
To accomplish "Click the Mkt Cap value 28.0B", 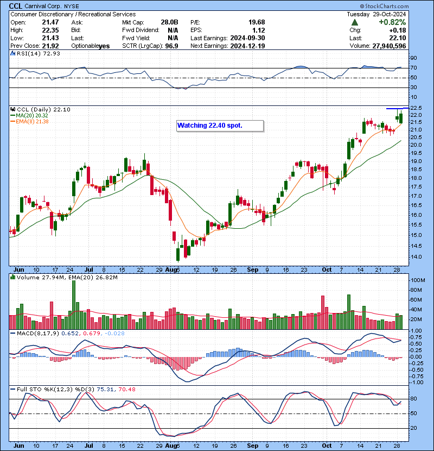I will pos(169,22).
